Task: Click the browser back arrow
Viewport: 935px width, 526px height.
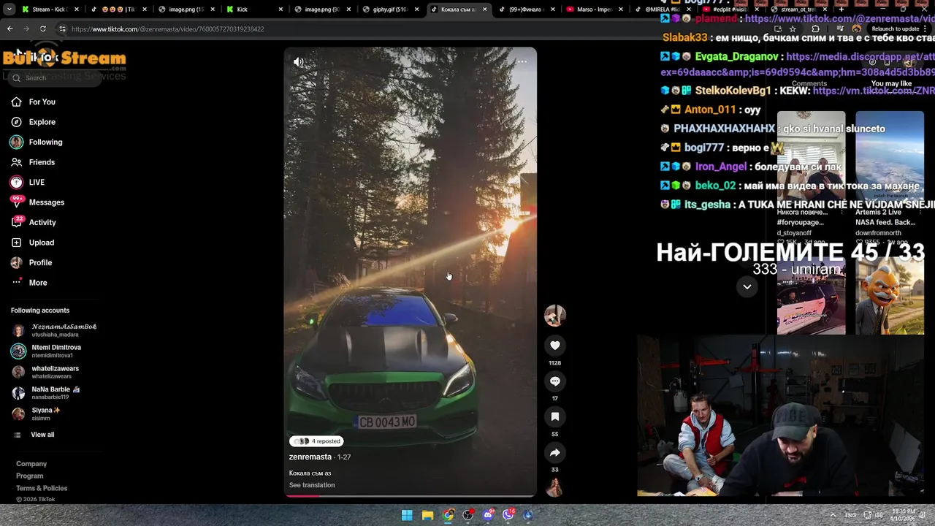Action: tap(10, 29)
